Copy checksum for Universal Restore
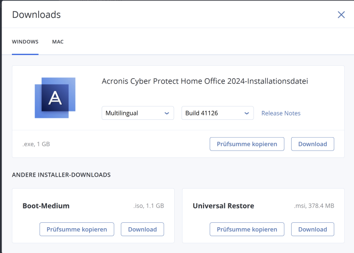This screenshot has height=253, width=354. [247, 229]
